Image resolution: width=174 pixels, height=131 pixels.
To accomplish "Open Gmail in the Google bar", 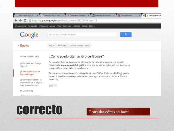I will coord(85,26).
